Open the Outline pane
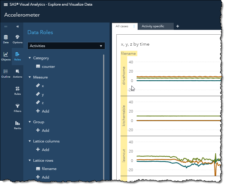The image size is (226, 186). click(x=6, y=73)
